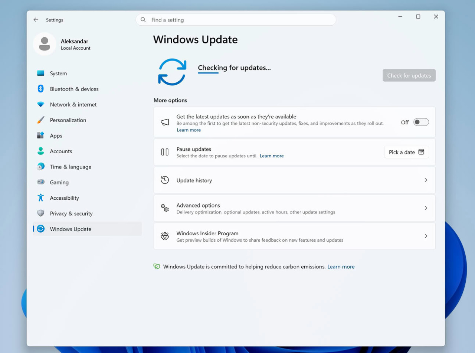475x353 pixels.
Task: Click the large sync arrows status icon
Action: click(172, 72)
